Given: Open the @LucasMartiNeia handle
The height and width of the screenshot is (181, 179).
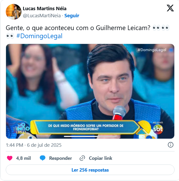Looking at the screenshot, I should (x=42, y=16).
